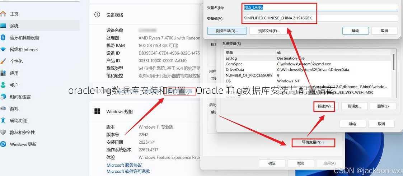Viewport: 403px width, 176px height.
Task: Select asl.log system variable row
Action: (x=308, y=59)
